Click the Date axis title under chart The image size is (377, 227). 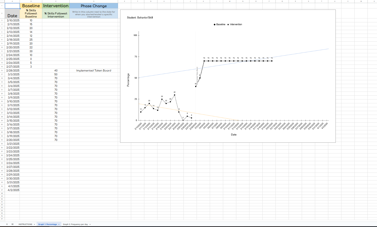click(234, 134)
